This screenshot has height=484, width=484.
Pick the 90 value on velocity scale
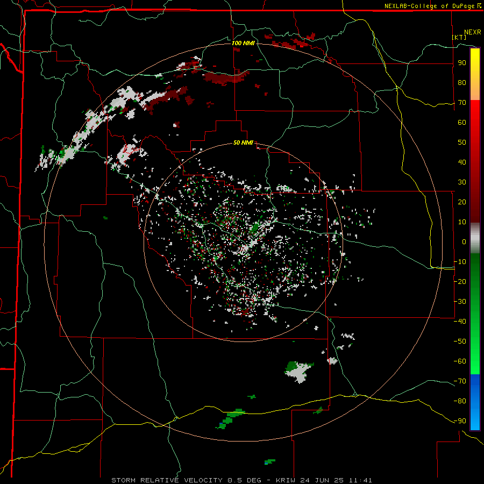tap(462, 63)
